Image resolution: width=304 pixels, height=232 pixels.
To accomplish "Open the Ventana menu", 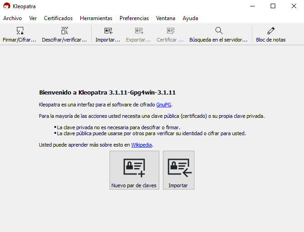I will point(166,18).
